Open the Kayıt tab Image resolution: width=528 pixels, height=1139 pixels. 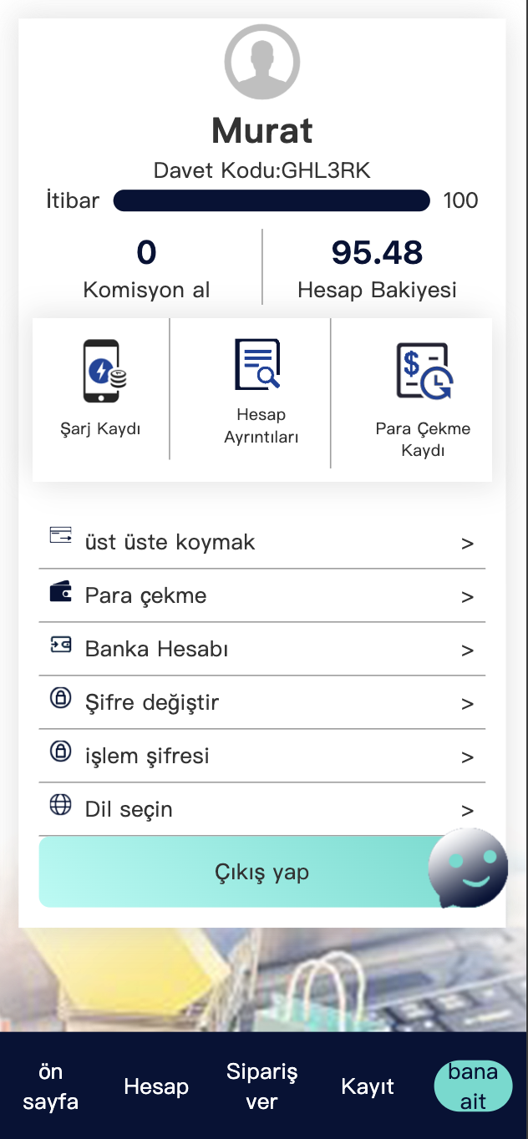tap(368, 1086)
